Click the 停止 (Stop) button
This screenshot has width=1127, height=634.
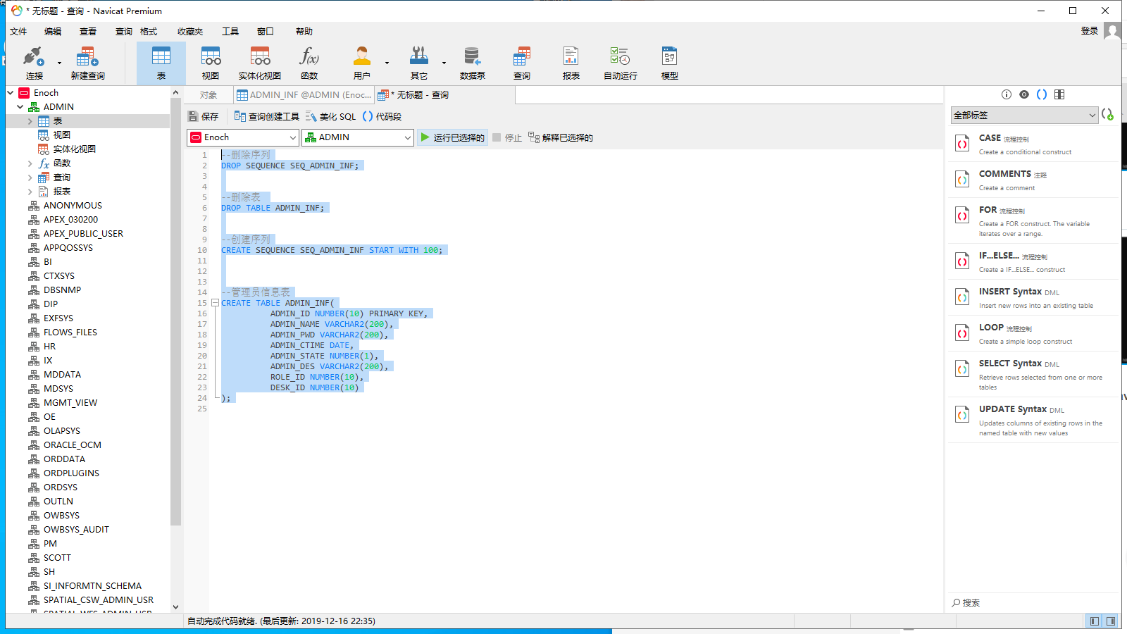point(507,137)
